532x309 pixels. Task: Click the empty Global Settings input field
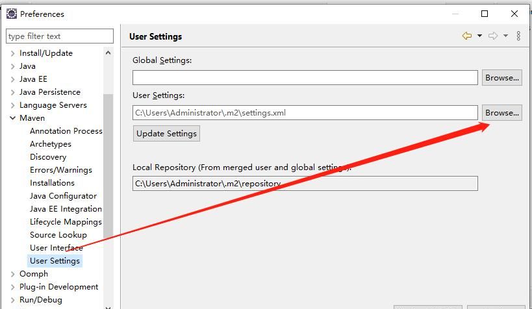pyautogui.click(x=305, y=78)
